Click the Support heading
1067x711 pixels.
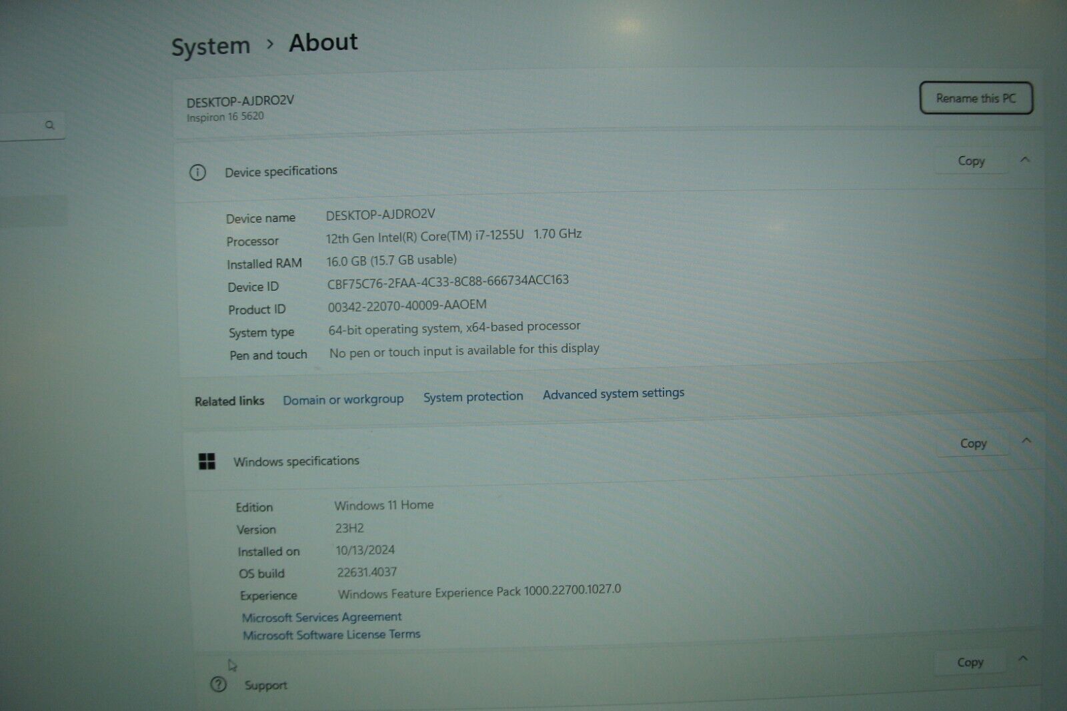coord(265,686)
